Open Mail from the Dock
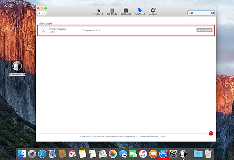 (52, 154)
